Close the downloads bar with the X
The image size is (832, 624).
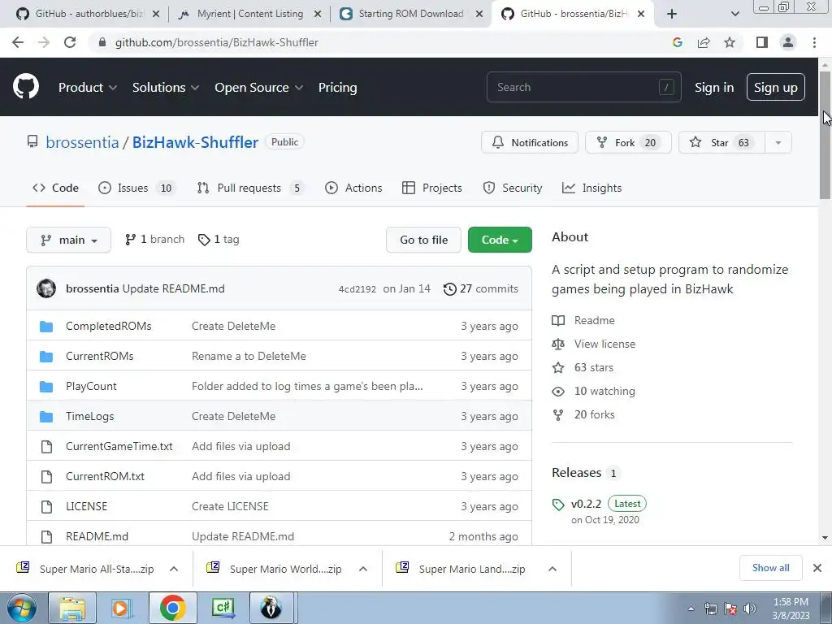(817, 568)
